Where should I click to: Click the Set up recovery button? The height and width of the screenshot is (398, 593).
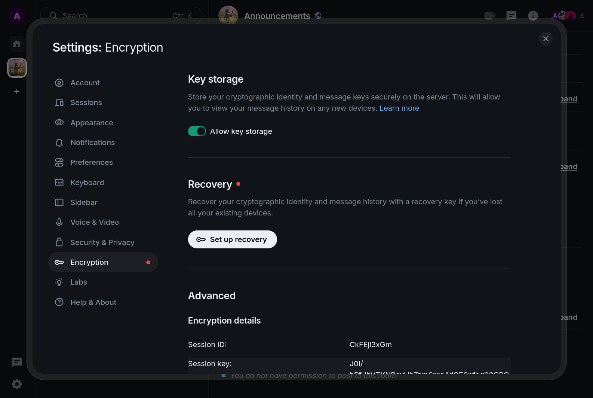click(x=232, y=239)
